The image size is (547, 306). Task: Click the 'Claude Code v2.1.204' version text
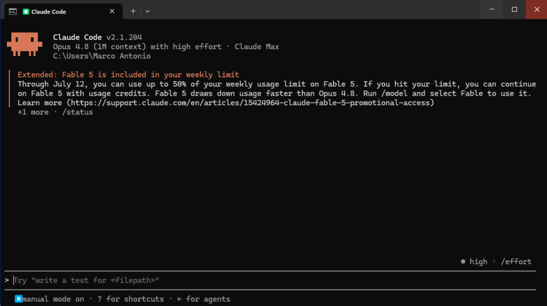(97, 37)
